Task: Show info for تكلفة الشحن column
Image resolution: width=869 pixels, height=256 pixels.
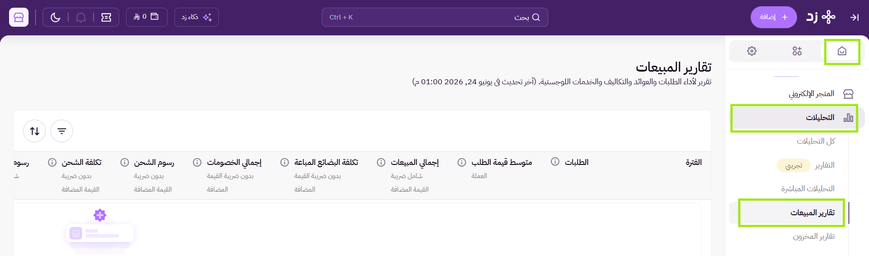Action: (x=52, y=162)
